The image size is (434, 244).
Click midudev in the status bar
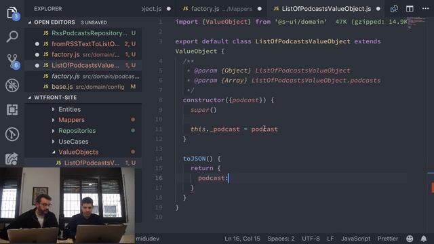coord(148,239)
